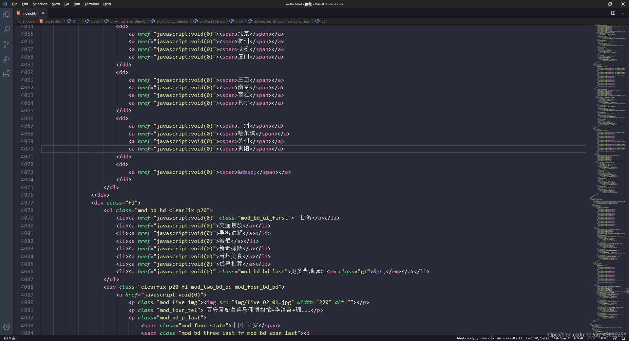
Task: Click the feedback icon in status bar
Action: click(x=615, y=338)
